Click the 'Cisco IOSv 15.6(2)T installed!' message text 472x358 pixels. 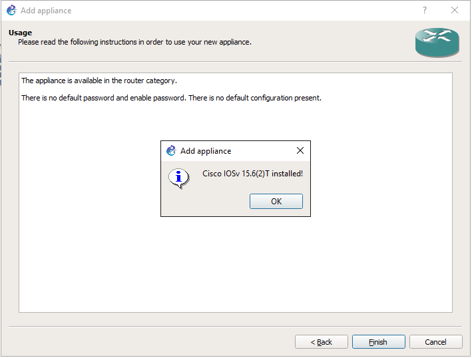(252, 174)
